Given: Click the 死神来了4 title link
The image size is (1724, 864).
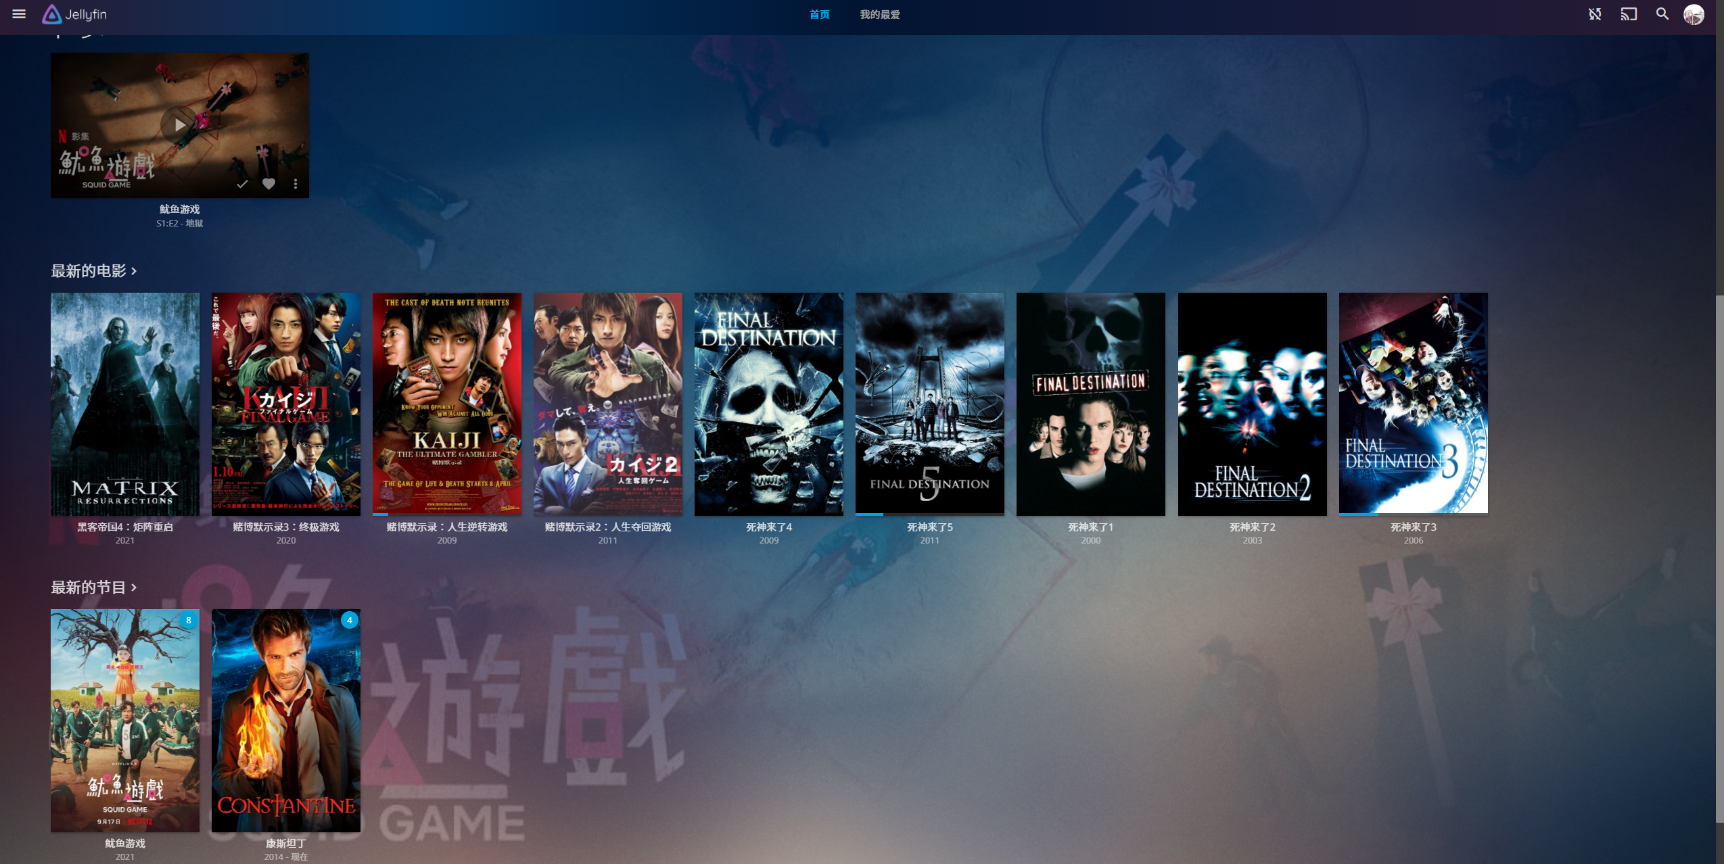Looking at the screenshot, I should coord(769,527).
